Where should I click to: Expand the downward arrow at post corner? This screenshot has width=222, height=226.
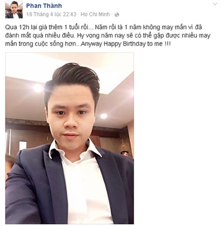[x=215, y=4]
